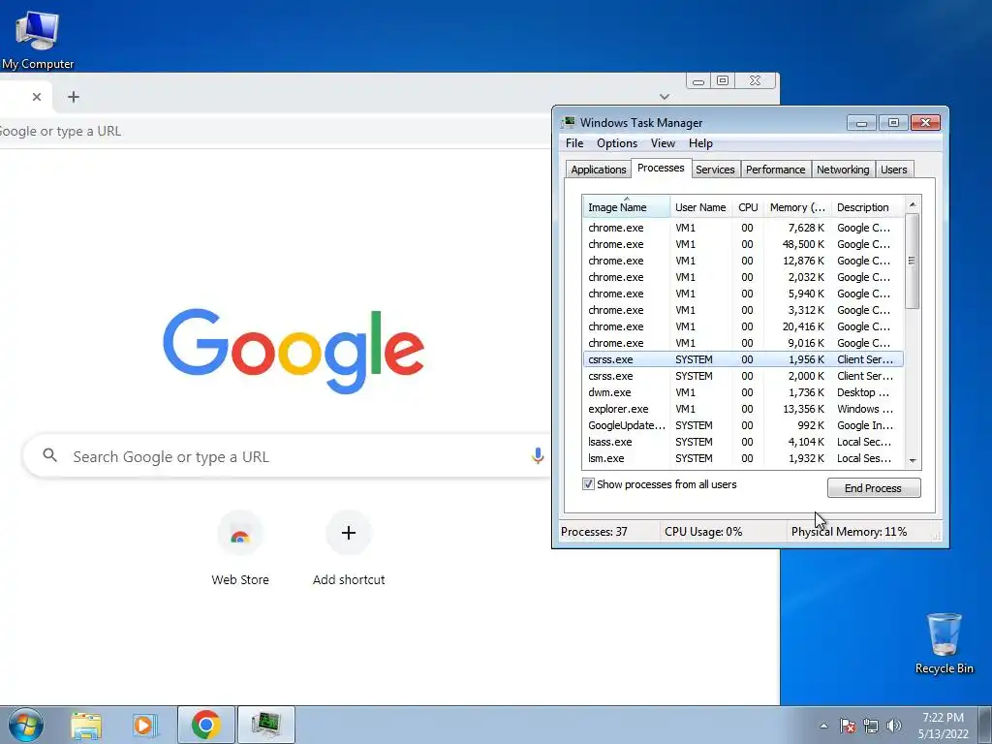The image size is (992, 744).
Task: Select csrss.exe row with 2,000 K
Action: 743,376
